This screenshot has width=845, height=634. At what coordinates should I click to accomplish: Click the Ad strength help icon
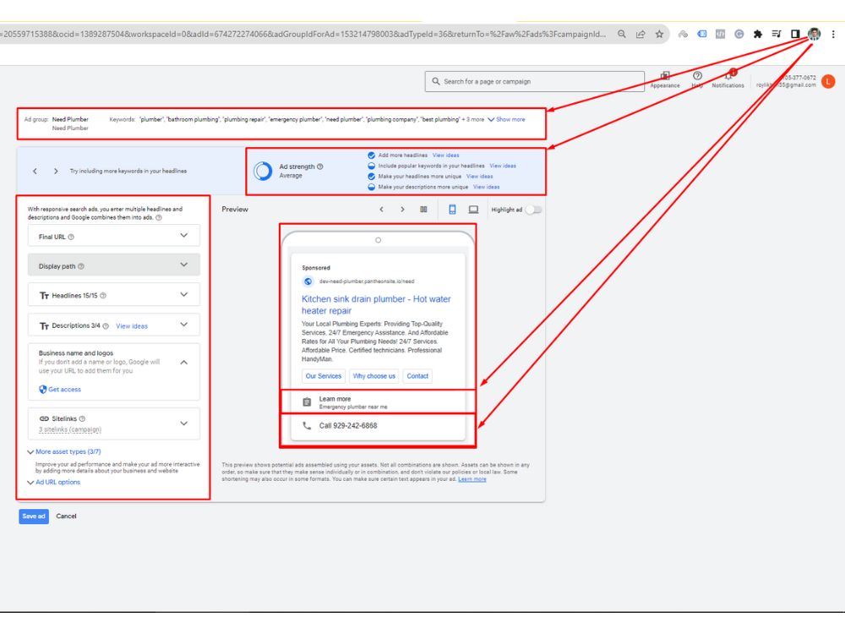point(320,167)
